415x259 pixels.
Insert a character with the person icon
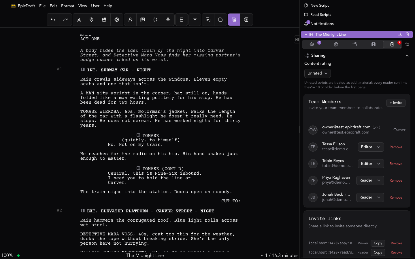coord(130,20)
